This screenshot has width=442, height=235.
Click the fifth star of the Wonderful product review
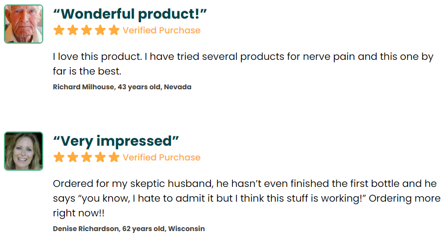pyautogui.click(x=114, y=30)
